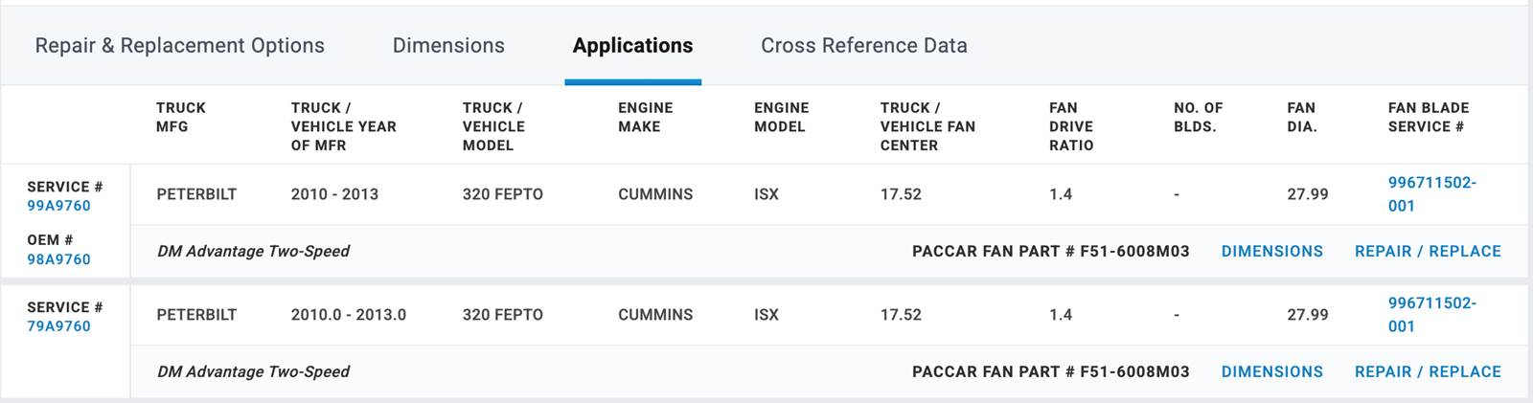
Task: Open the Repair & Replacement Options tab
Action: coord(179,46)
